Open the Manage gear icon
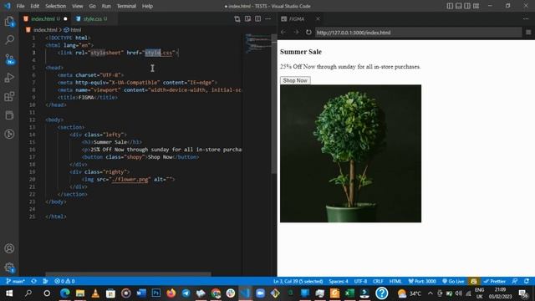The height and width of the screenshot is (301, 535). coord(9,268)
